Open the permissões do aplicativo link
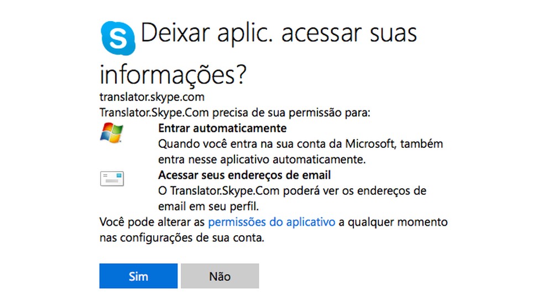This screenshot has height=308, width=544. (x=271, y=223)
